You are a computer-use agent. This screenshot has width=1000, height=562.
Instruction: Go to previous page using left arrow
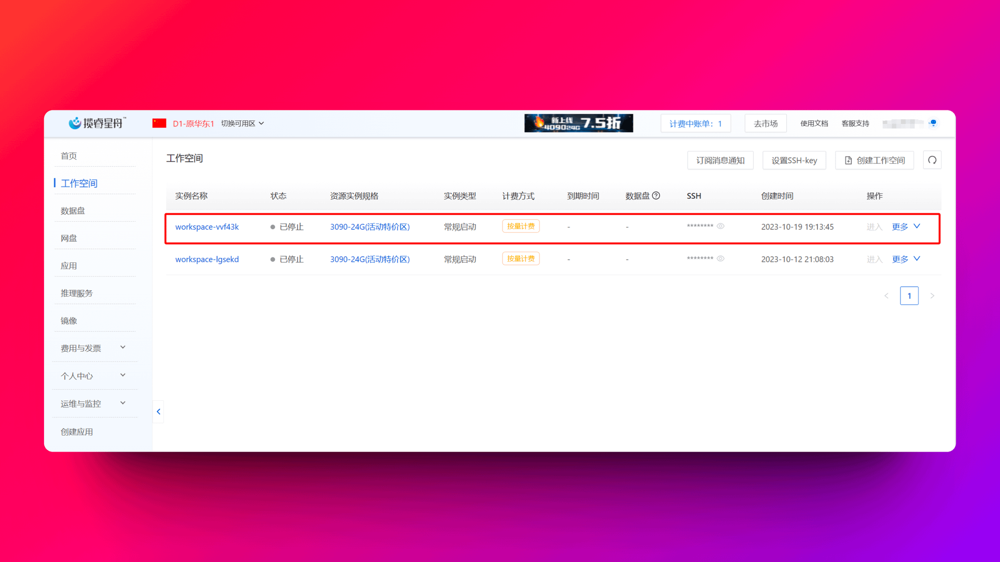(x=886, y=296)
